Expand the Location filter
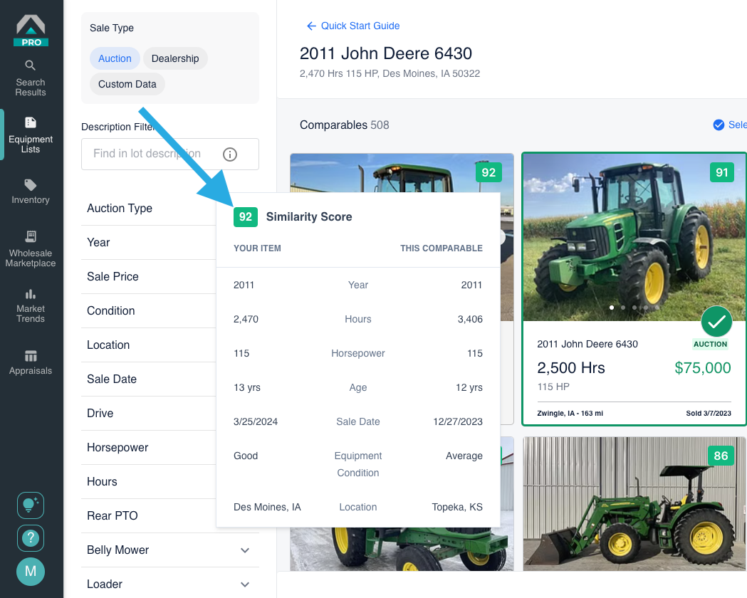747x598 pixels. click(149, 345)
